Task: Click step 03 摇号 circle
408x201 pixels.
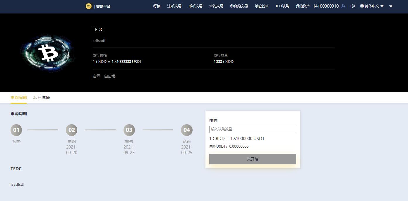Action: (x=129, y=130)
